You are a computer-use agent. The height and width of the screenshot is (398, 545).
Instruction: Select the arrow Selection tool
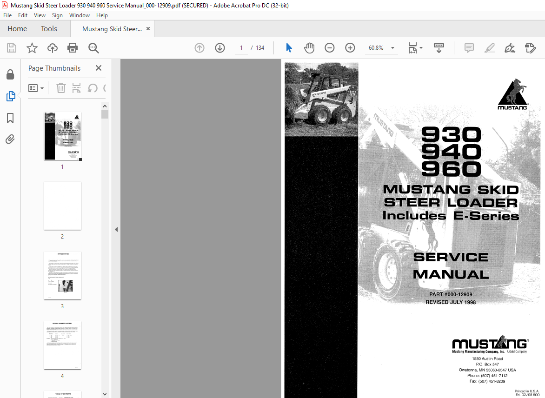[x=289, y=48]
